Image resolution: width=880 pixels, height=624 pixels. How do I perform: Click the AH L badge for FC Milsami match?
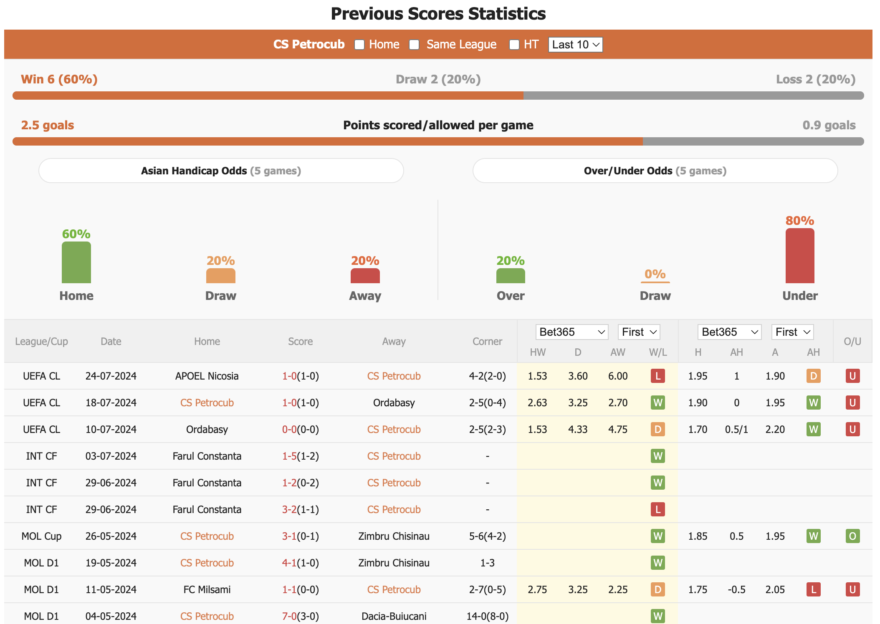814,589
